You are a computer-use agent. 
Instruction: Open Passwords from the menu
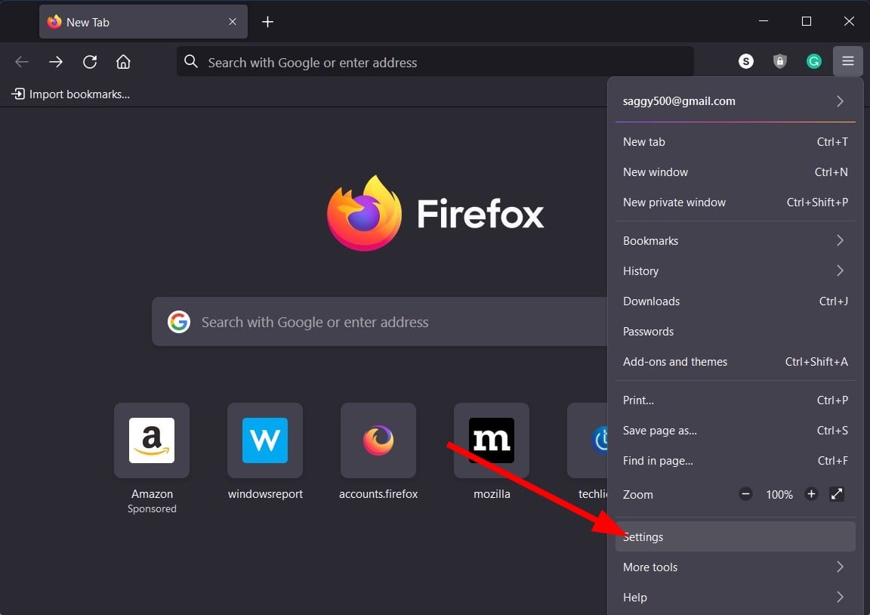coord(735,332)
